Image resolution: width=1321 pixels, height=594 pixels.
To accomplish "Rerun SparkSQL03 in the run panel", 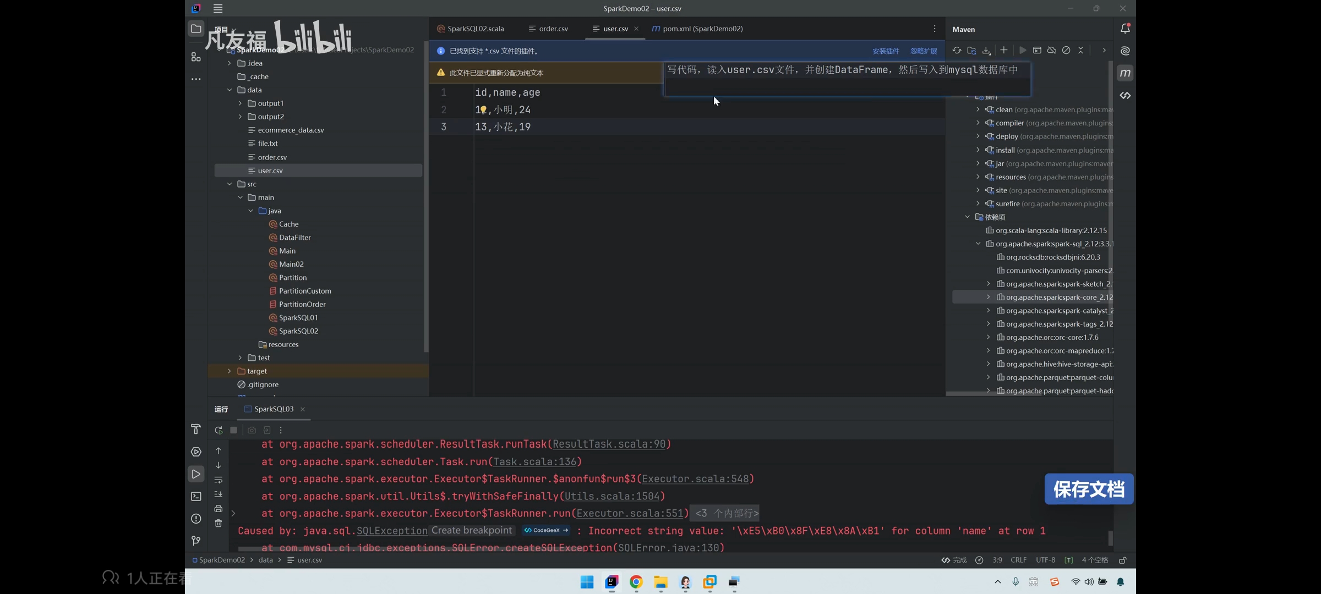I will [219, 430].
